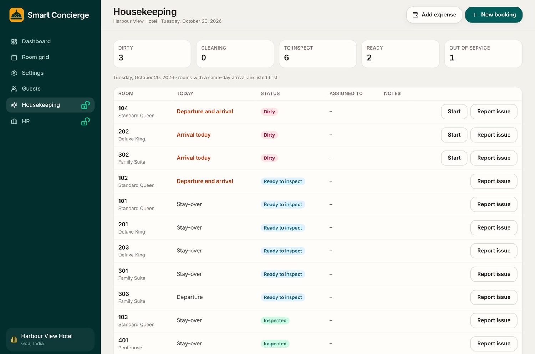Image resolution: width=535 pixels, height=354 pixels.
Task: Start cleaning room 202
Action: point(454,135)
